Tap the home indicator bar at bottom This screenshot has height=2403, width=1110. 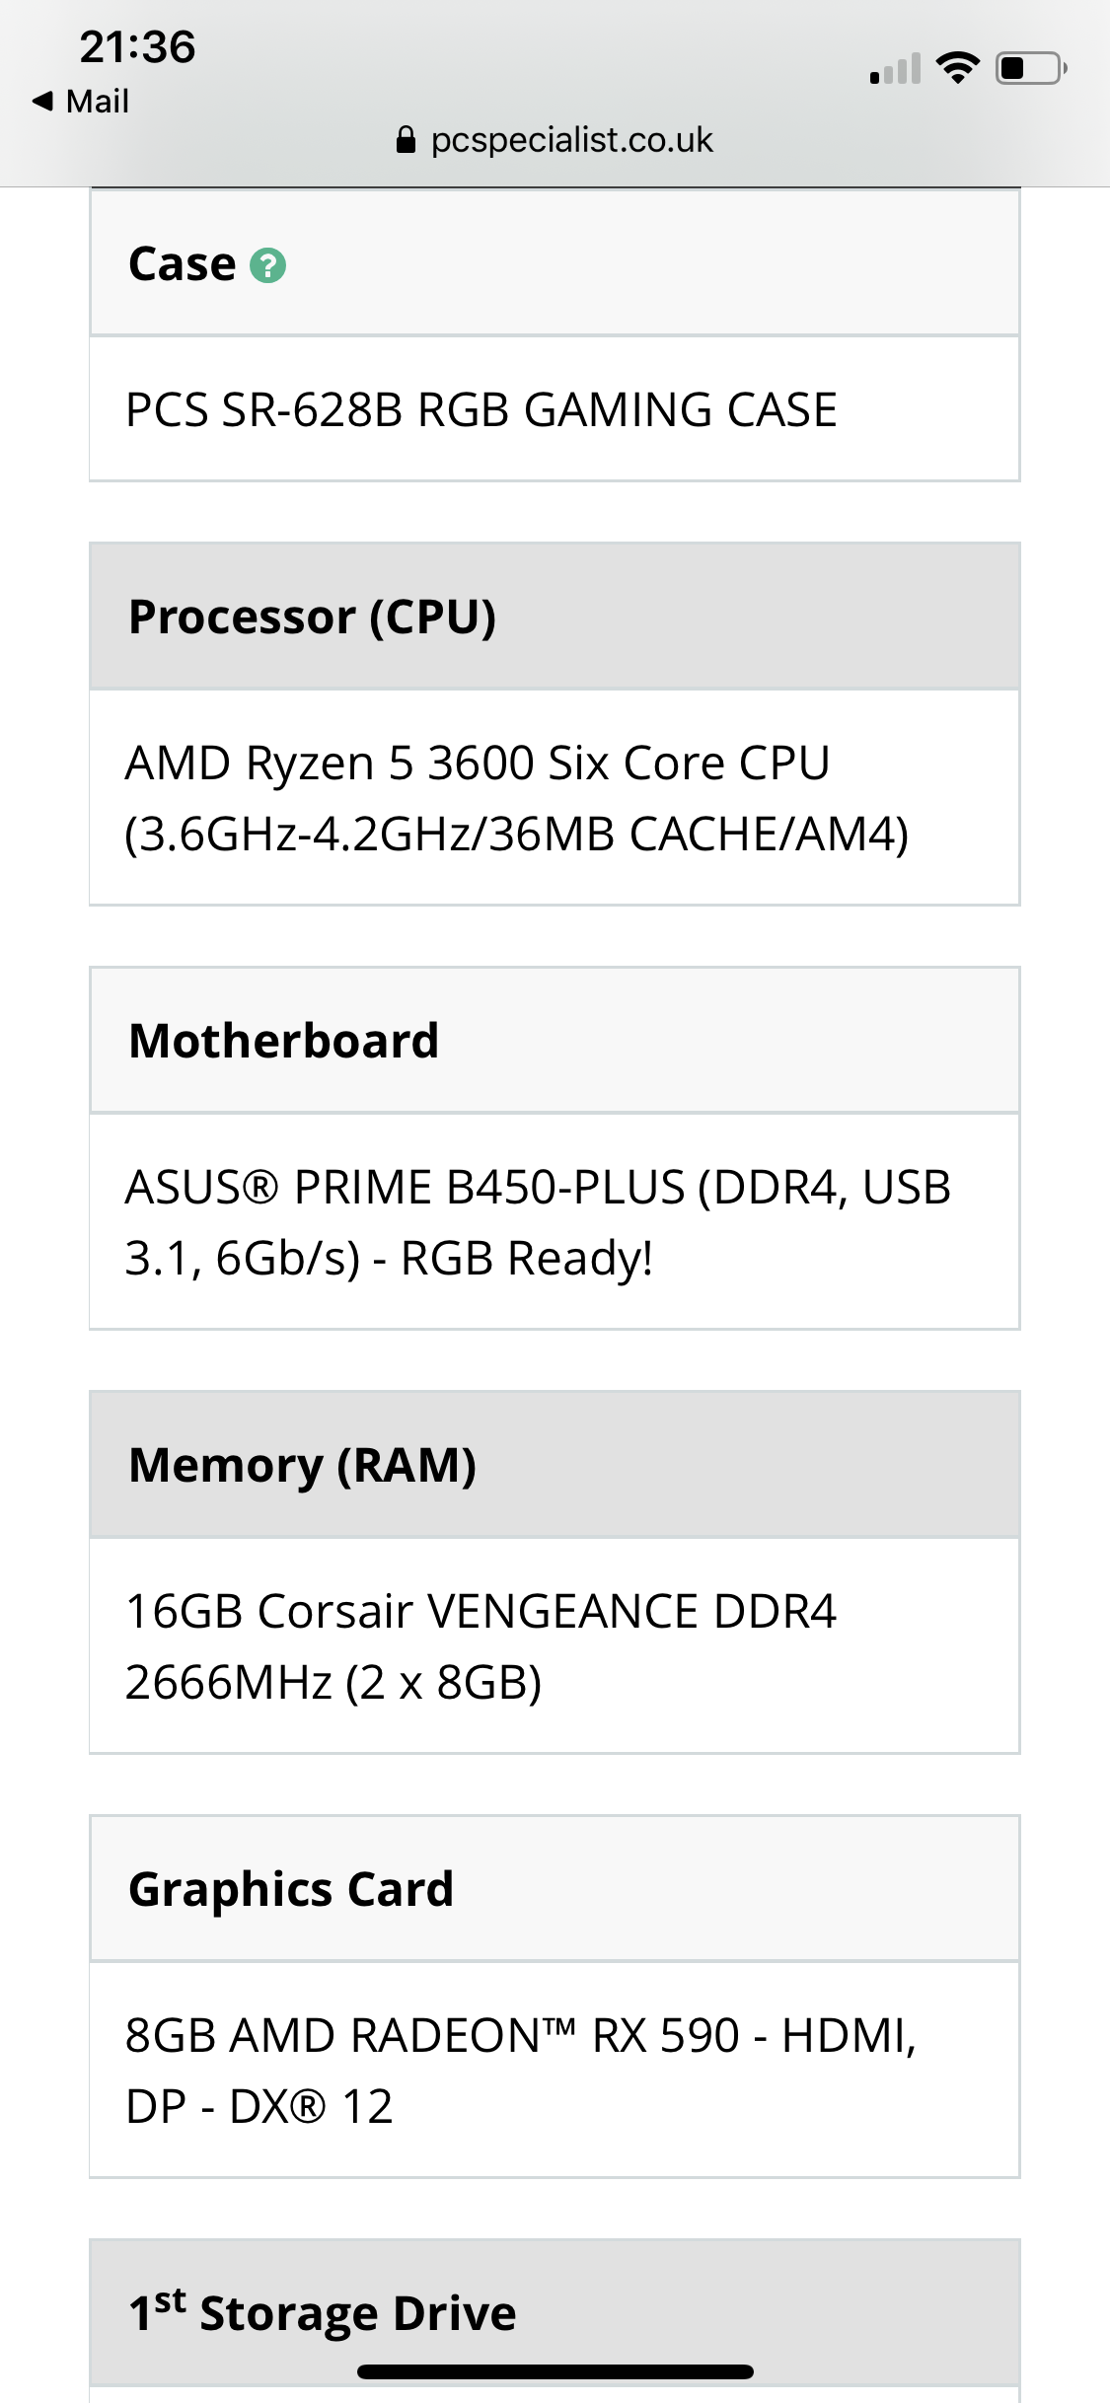pos(555,2371)
